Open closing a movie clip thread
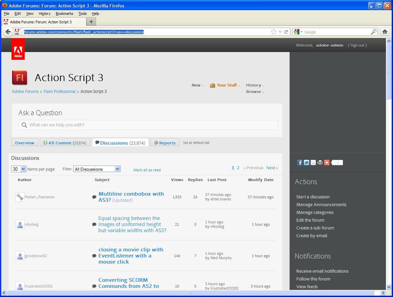Image resolution: width=393 pixels, height=297 pixels. pyautogui.click(x=131, y=256)
